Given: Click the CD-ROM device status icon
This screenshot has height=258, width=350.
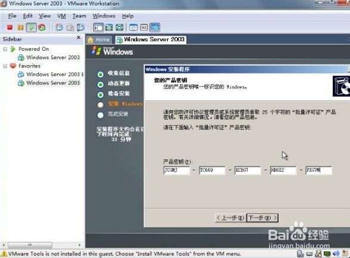Looking at the screenshot, I should click(309, 254).
